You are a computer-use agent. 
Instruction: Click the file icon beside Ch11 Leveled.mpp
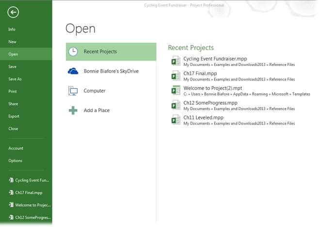176,120
